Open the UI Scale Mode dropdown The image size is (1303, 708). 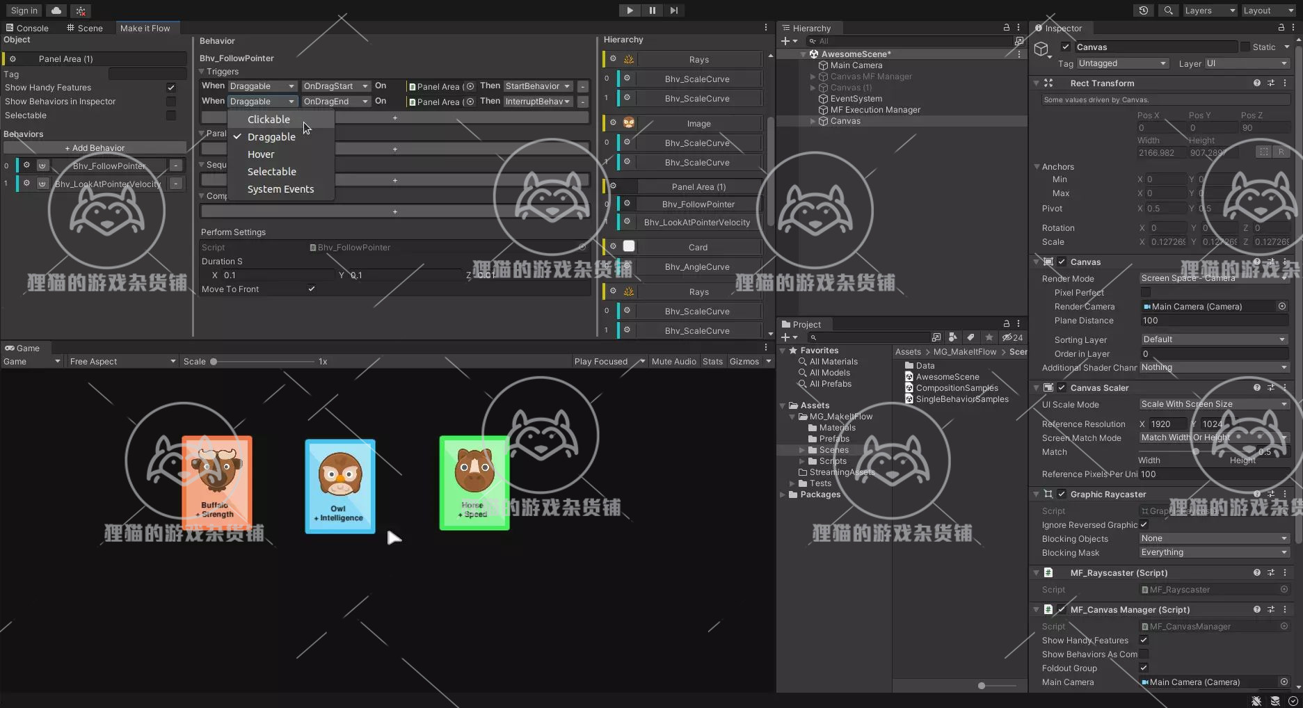click(1213, 404)
